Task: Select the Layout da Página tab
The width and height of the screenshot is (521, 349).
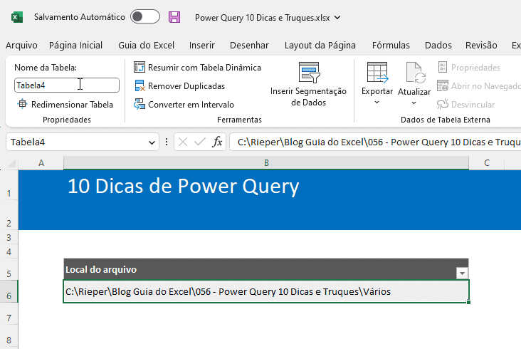Action: click(x=320, y=45)
